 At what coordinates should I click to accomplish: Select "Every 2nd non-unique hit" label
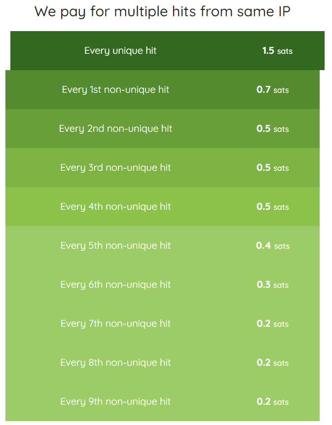[x=115, y=128]
